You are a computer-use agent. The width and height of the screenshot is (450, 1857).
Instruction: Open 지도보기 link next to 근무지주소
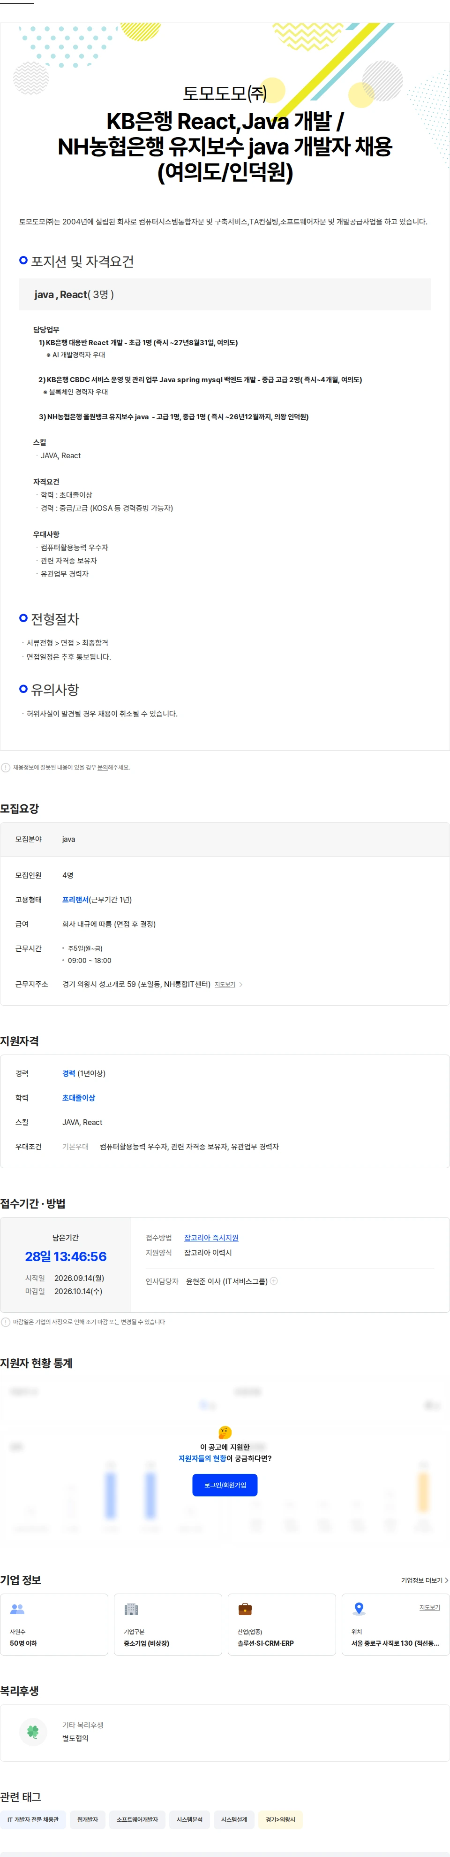(x=225, y=984)
